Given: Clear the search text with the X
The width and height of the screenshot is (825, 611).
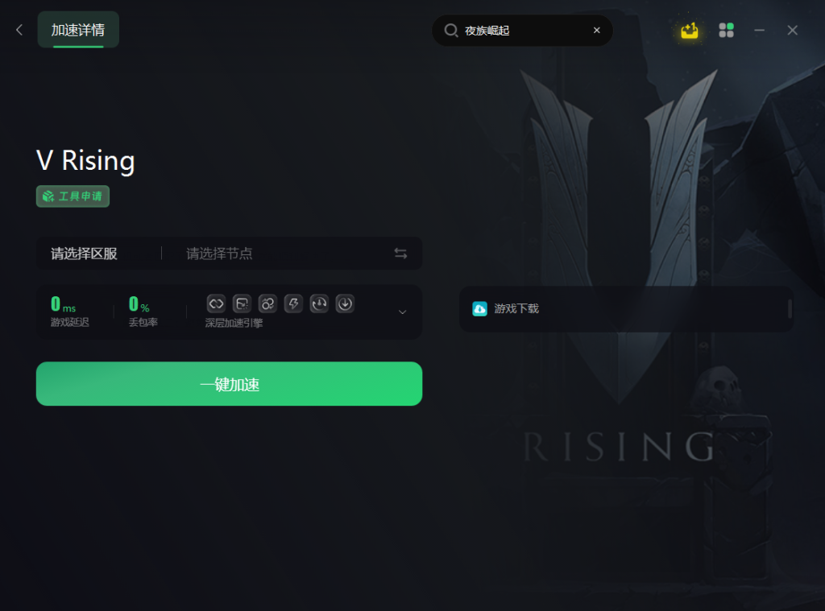Looking at the screenshot, I should click(597, 31).
